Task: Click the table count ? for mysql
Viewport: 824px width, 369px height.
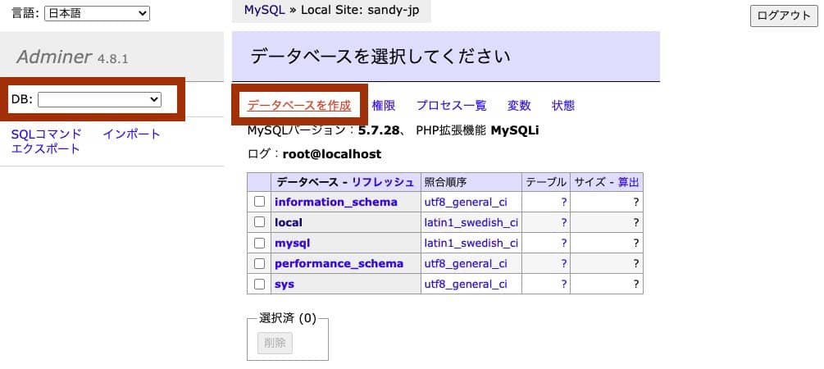Action: click(x=564, y=244)
